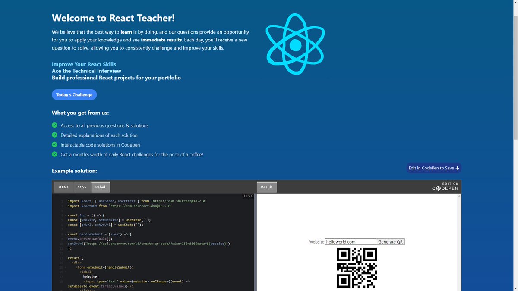
Task: Click the price of a coffee line
Action: pyautogui.click(x=132, y=154)
